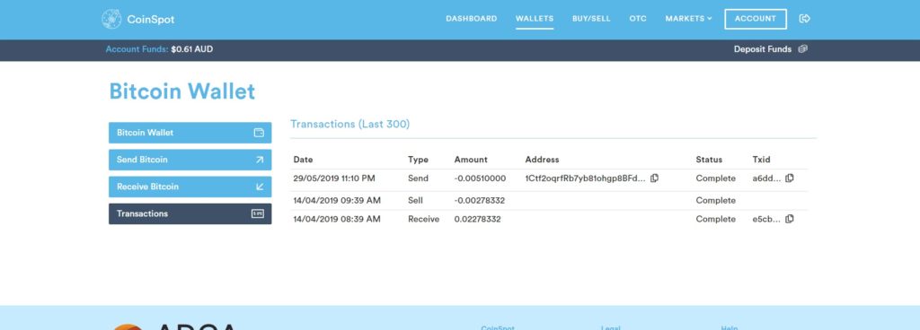Click the CoinSpot logo icon
Viewport: 920px width, 330px height.
point(111,19)
